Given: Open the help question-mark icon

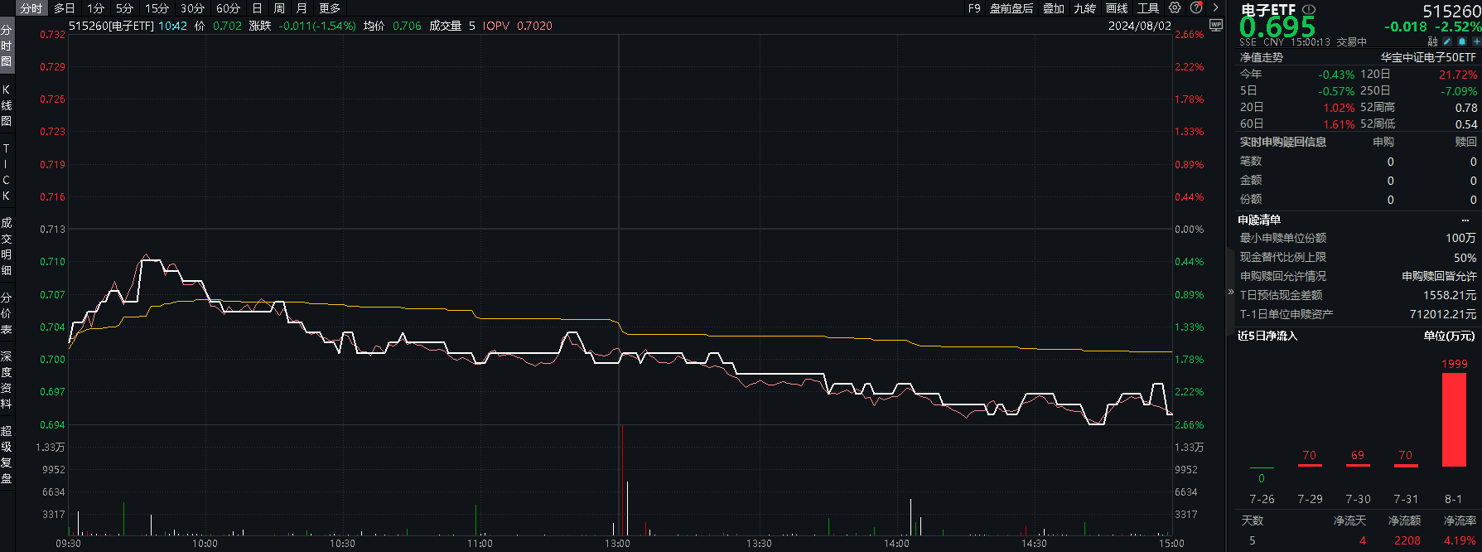Looking at the screenshot, I should click(x=1196, y=7).
